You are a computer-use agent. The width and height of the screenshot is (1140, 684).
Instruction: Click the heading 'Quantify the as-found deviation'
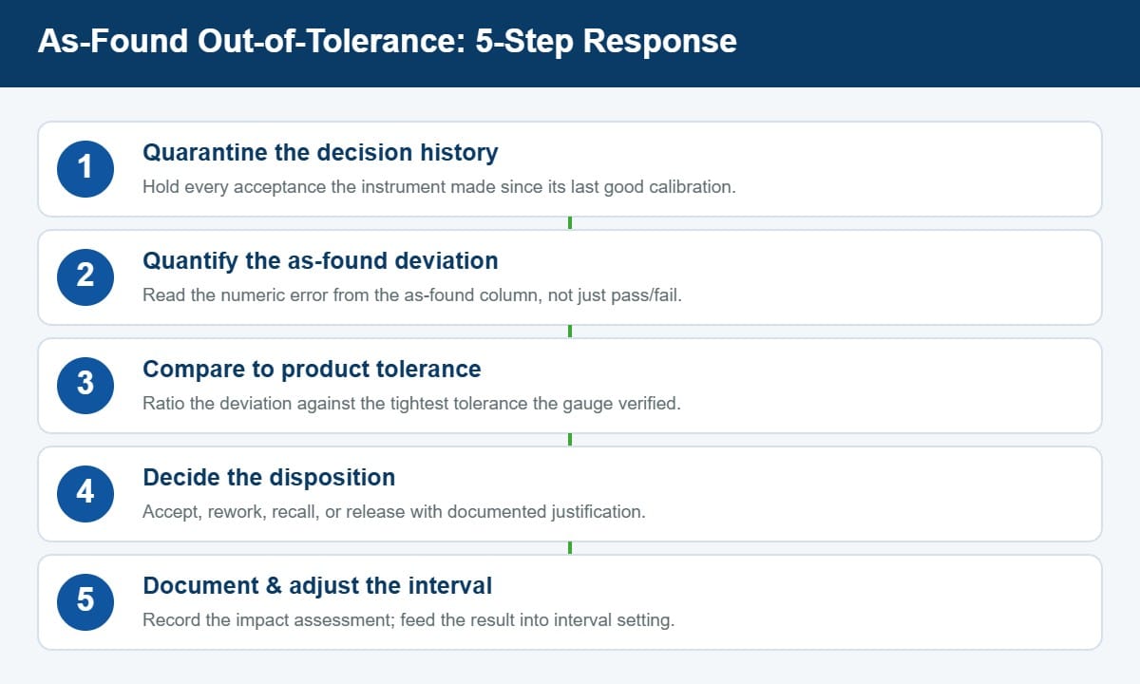point(320,260)
